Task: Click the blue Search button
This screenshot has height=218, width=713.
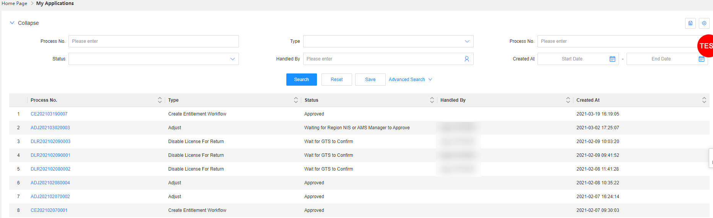Action: tap(301, 80)
